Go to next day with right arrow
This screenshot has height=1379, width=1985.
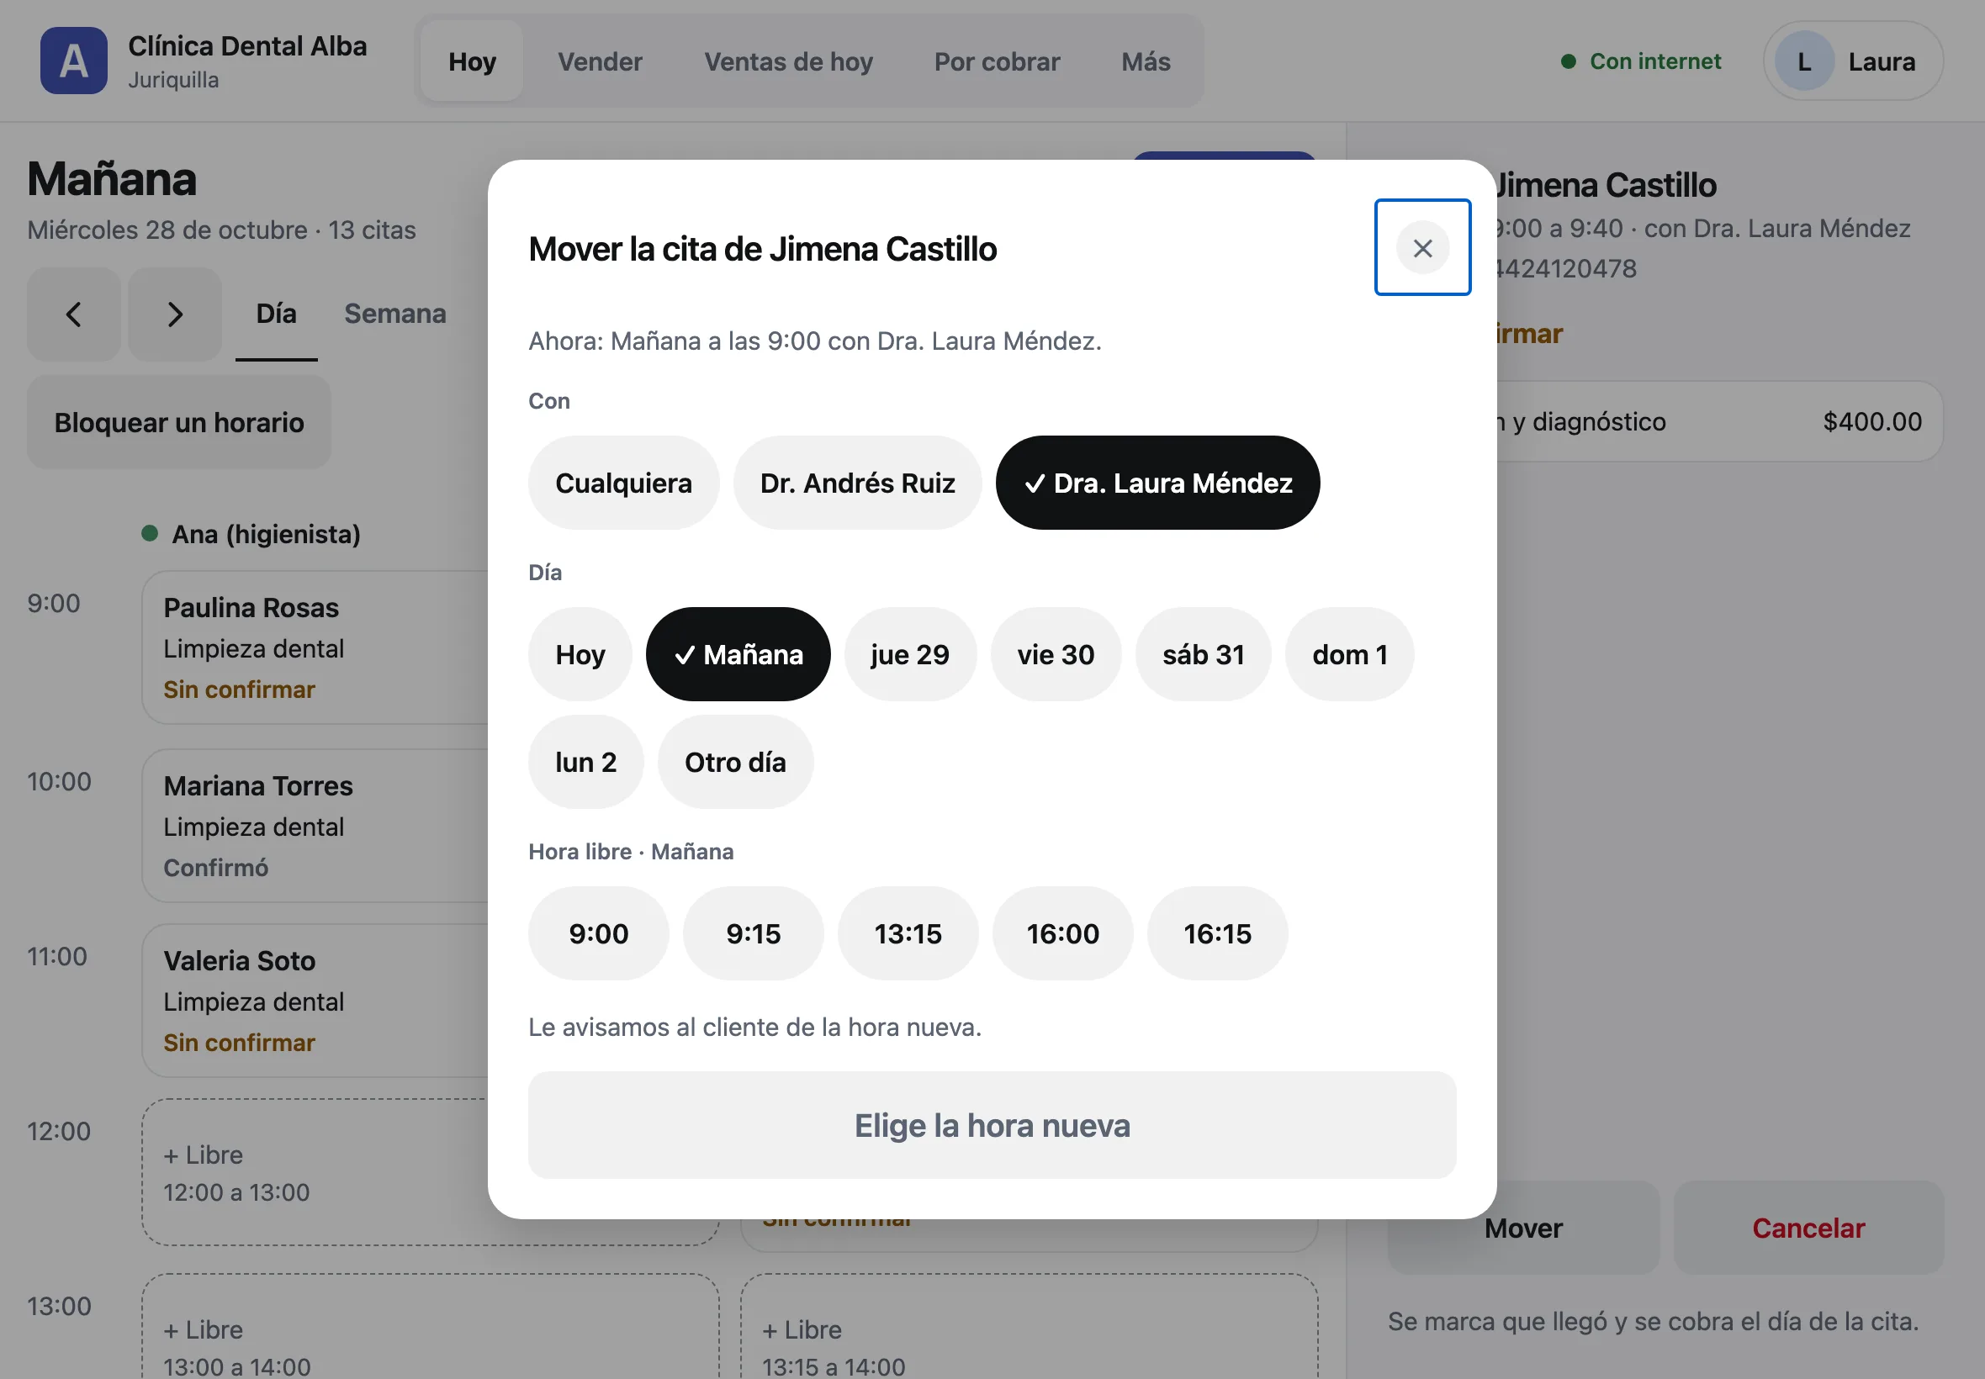pyautogui.click(x=175, y=314)
